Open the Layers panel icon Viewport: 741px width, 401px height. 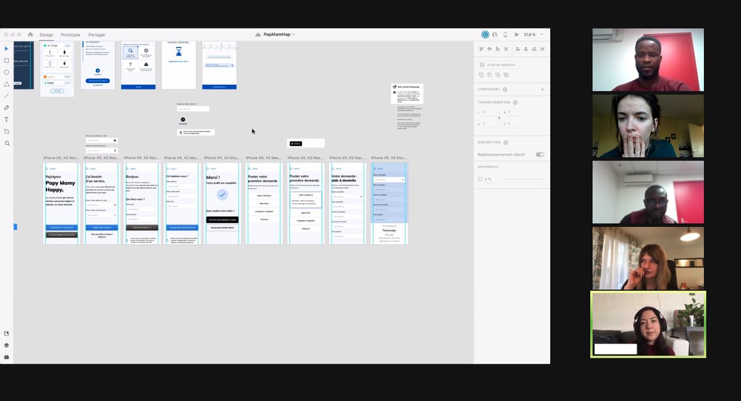click(7, 345)
